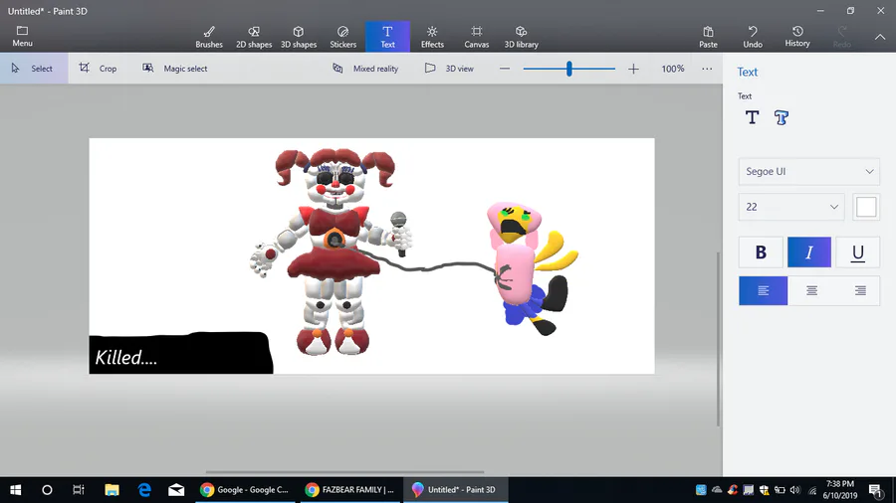Open the Menu folder button
The width and height of the screenshot is (896, 503).
coord(22,37)
